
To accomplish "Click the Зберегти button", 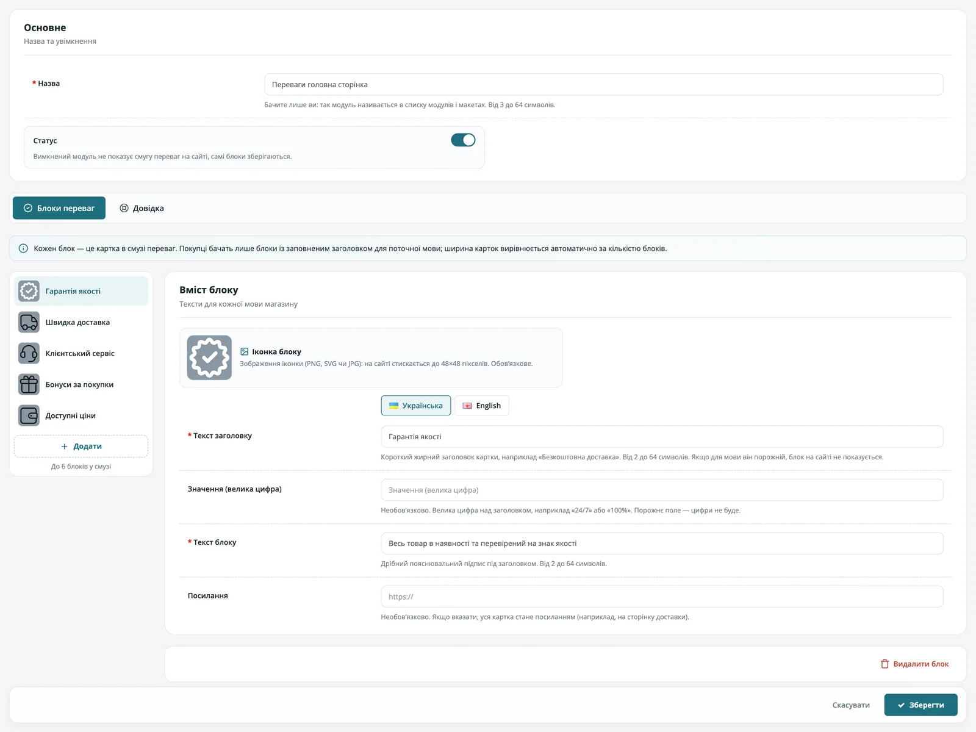I will pyautogui.click(x=920, y=705).
